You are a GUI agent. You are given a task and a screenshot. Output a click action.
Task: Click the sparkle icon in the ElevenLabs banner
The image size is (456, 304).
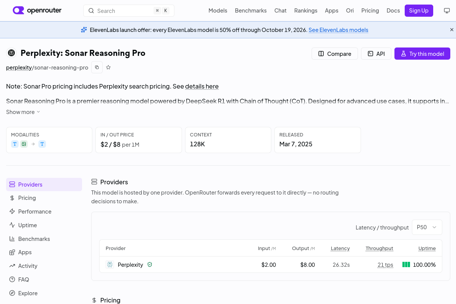pyautogui.click(x=84, y=30)
